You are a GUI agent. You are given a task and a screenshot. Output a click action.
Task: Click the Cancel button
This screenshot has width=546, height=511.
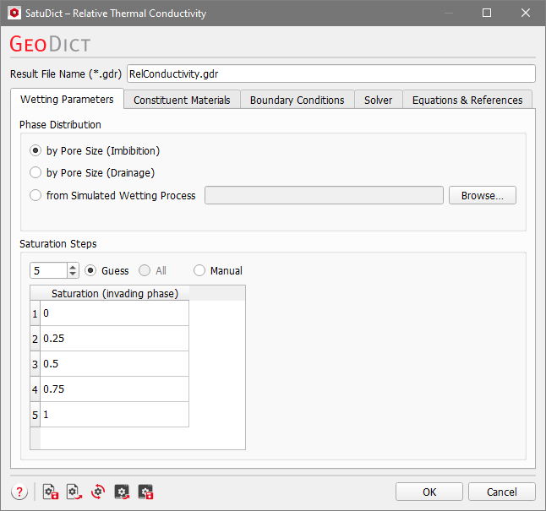point(502,492)
